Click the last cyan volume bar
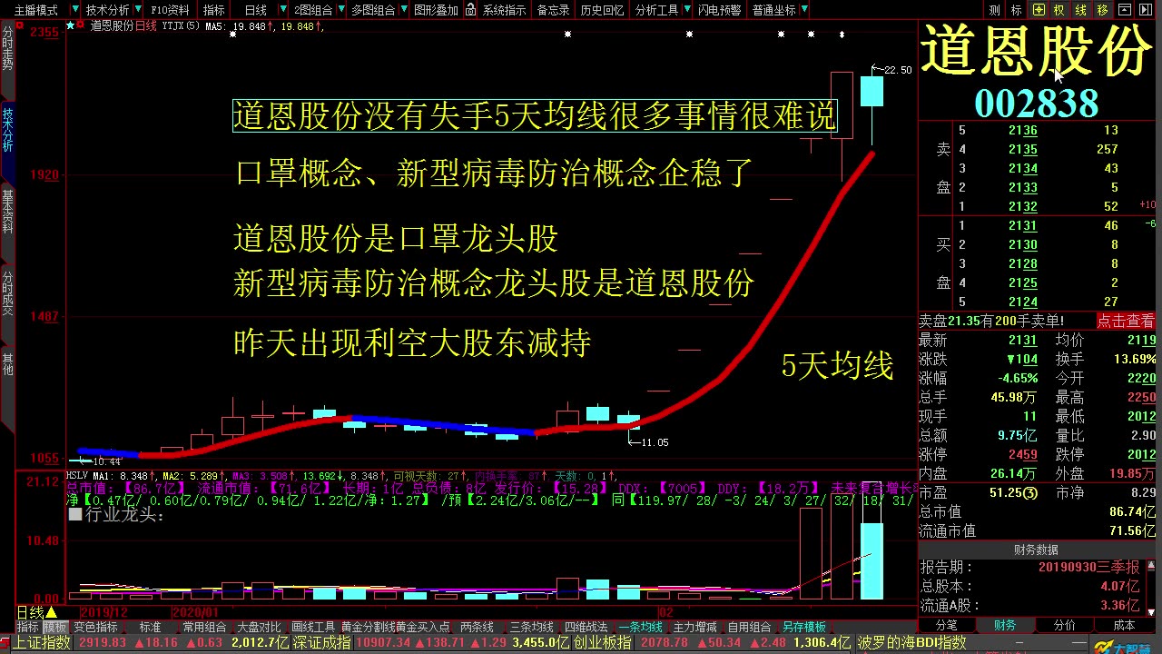Image resolution: width=1162 pixels, height=654 pixels. 871,560
